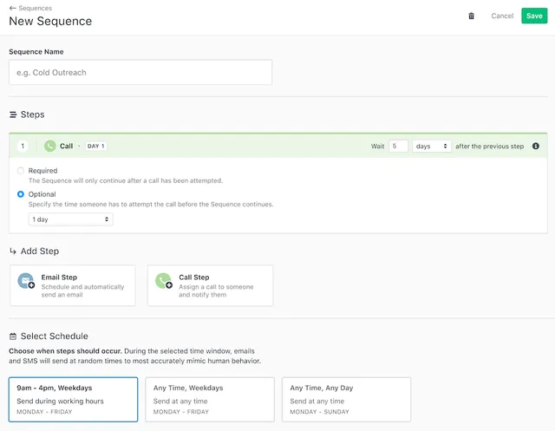Click the trash delete sequence icon

pyautogui.click(x=471, y=16)
